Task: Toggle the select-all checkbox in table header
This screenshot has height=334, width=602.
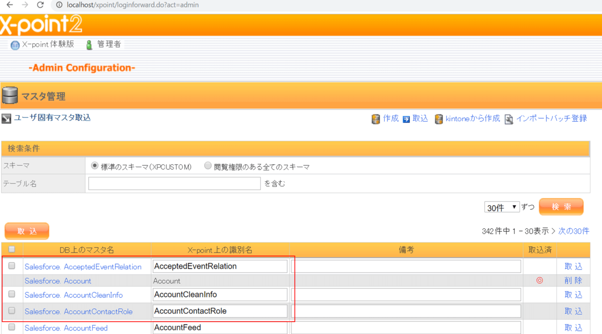Action: point(12,249)
